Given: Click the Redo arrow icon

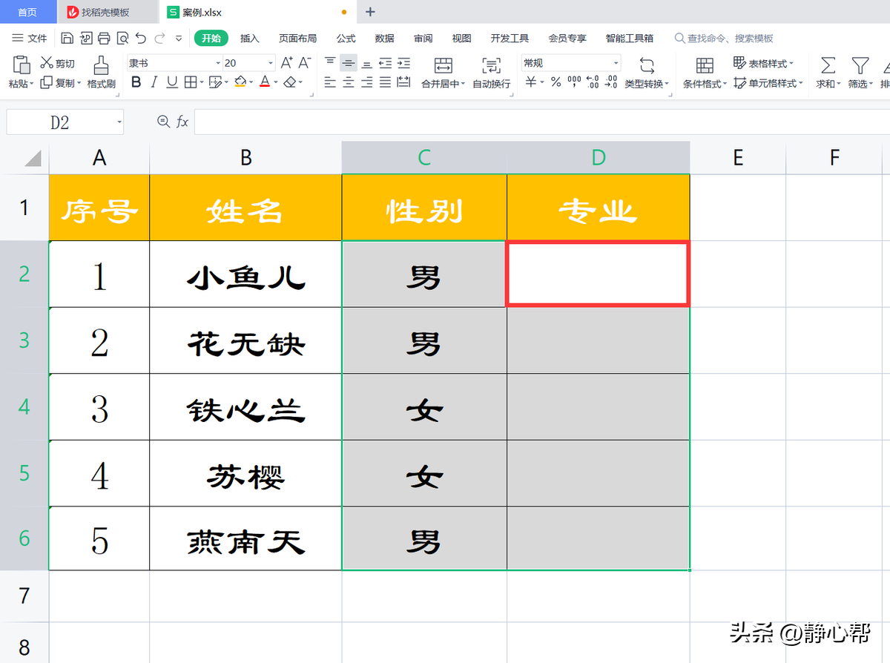Looking at the screenshot, I should (159, 38).
